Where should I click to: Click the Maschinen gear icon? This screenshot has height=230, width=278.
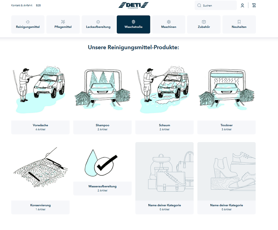tap(169, 22)
